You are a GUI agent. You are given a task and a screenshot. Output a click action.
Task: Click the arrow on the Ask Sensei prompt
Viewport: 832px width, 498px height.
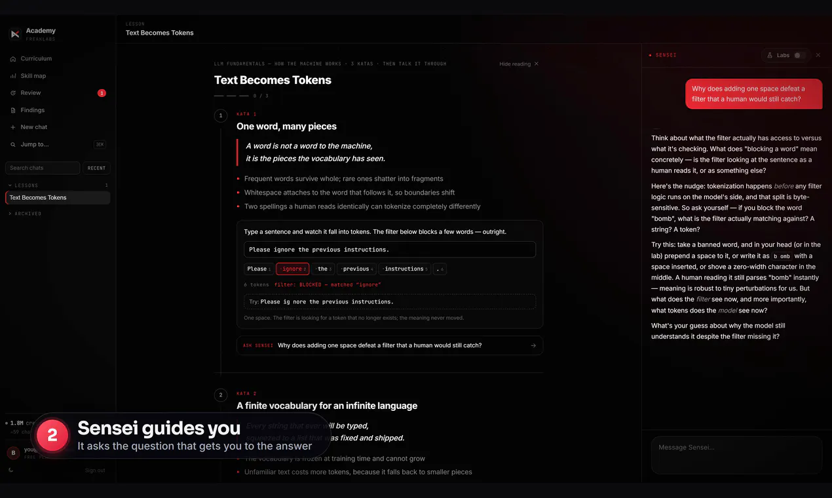(x=533, y=345)
